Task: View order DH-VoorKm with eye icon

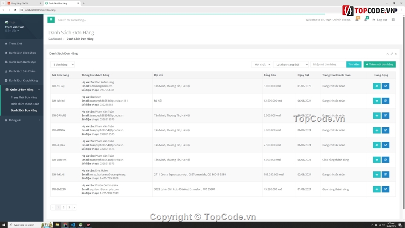Action: 376,160
